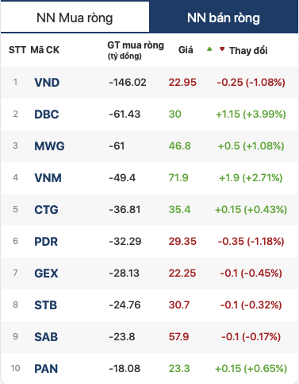Open the VND stock ticker link
This screenshot has width=299, height=384.
[47, 83]
